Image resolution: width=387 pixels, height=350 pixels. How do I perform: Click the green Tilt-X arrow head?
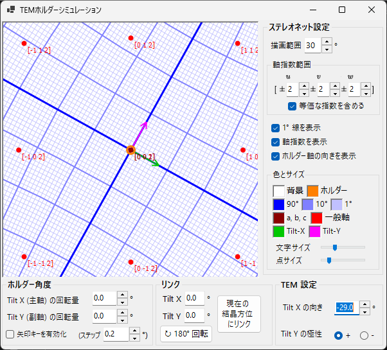click(x=156, y=164)
